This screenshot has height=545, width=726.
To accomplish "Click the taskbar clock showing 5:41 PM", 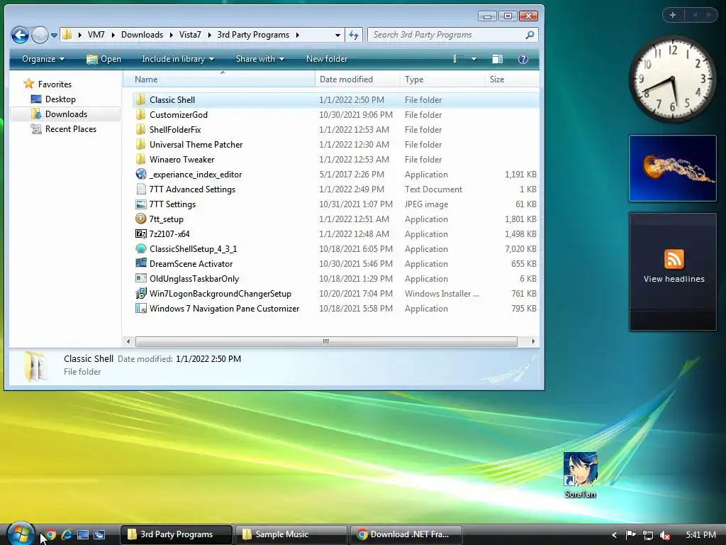I will coord(700,535).
